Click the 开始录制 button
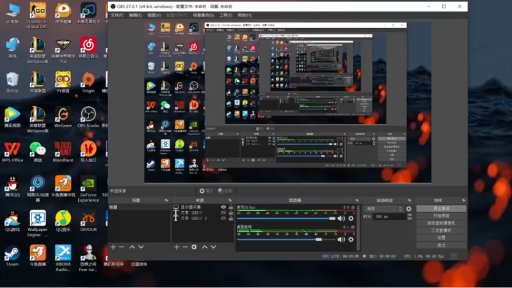 click(441, 216)
